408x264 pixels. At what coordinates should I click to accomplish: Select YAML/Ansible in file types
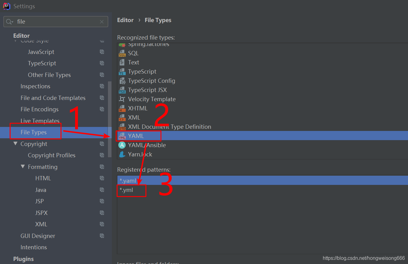(x=147, y=145)
